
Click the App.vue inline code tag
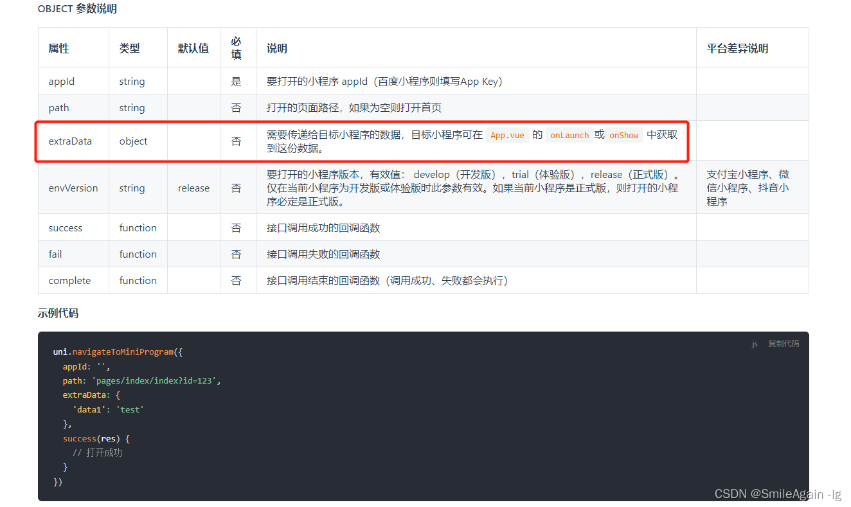(x=507, y=135)
